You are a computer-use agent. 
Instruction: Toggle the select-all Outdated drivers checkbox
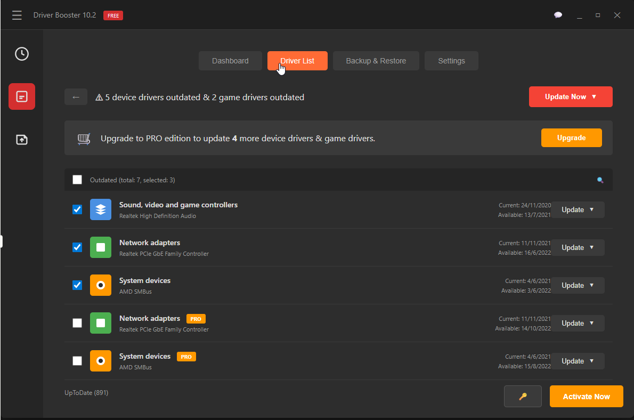[77, 180]
